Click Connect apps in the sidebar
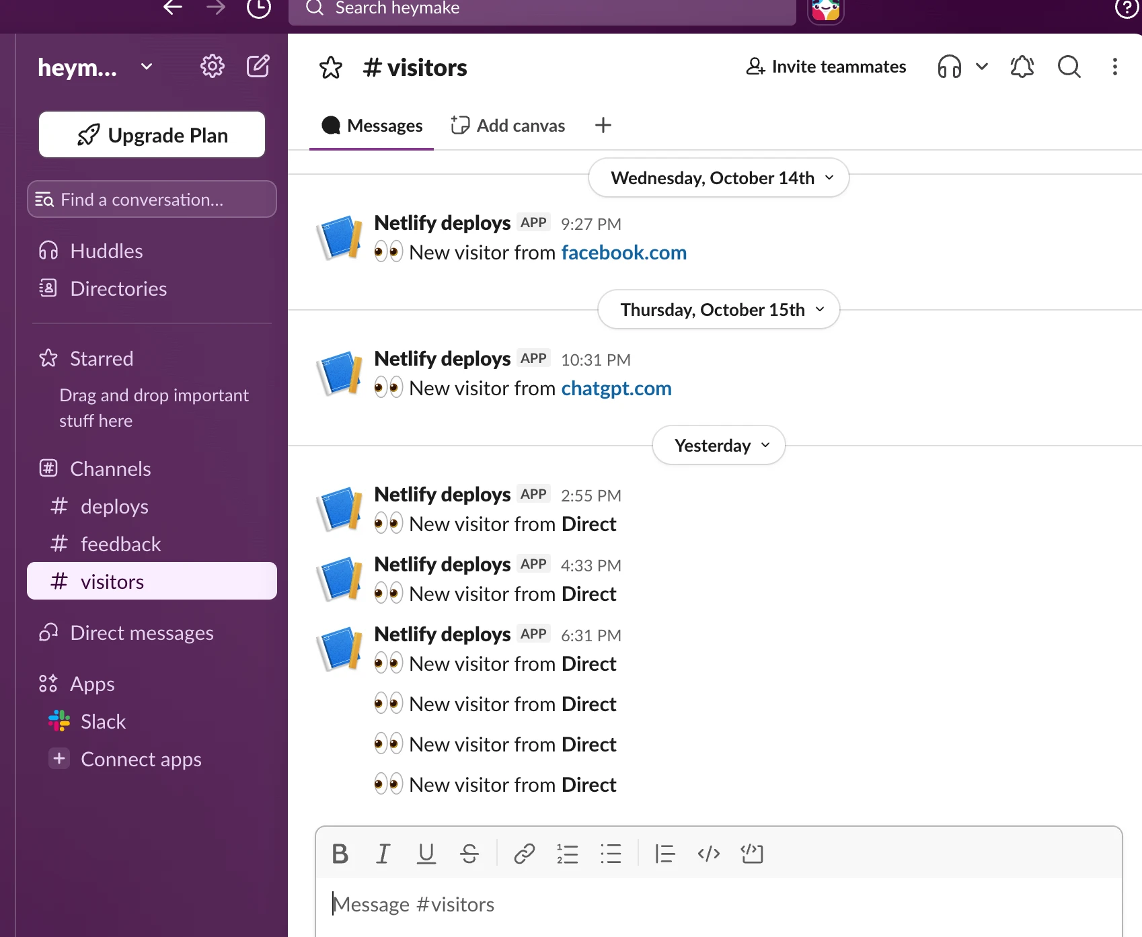 [152, 759]
